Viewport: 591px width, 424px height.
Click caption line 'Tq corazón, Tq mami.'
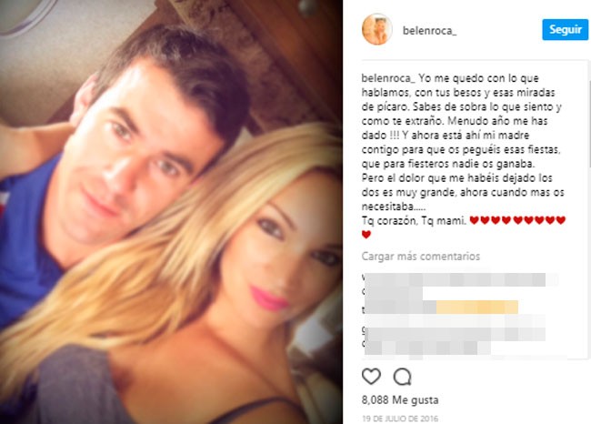[x=414, y=221]
